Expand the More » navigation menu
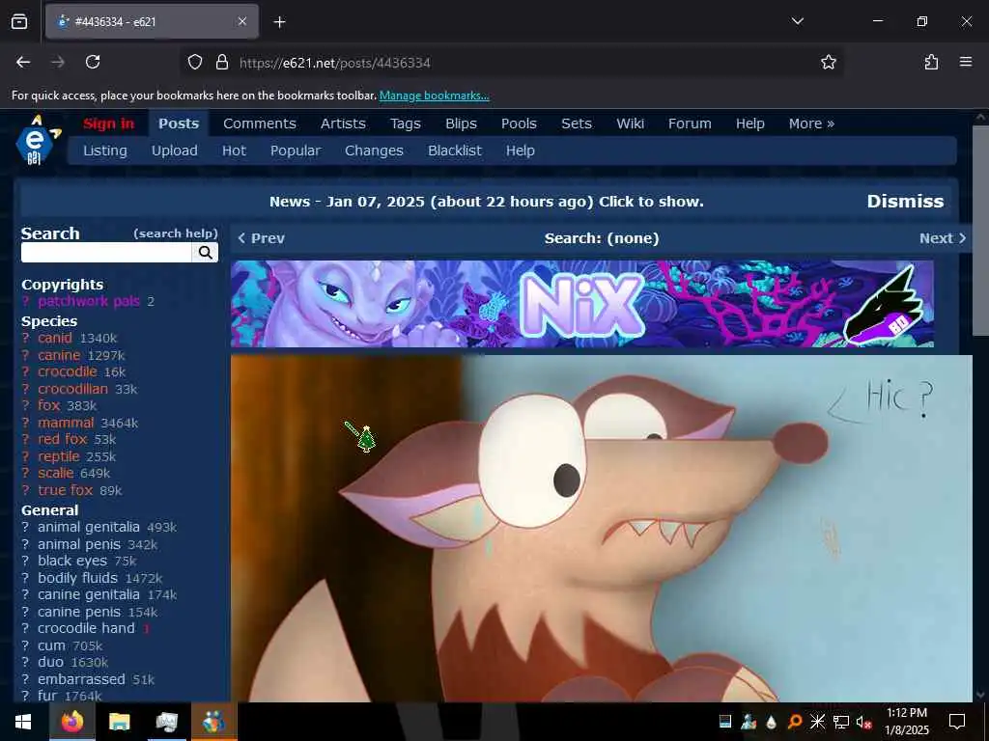The width and height of the screenshot is (989, 741). click(x=811, y=123)
